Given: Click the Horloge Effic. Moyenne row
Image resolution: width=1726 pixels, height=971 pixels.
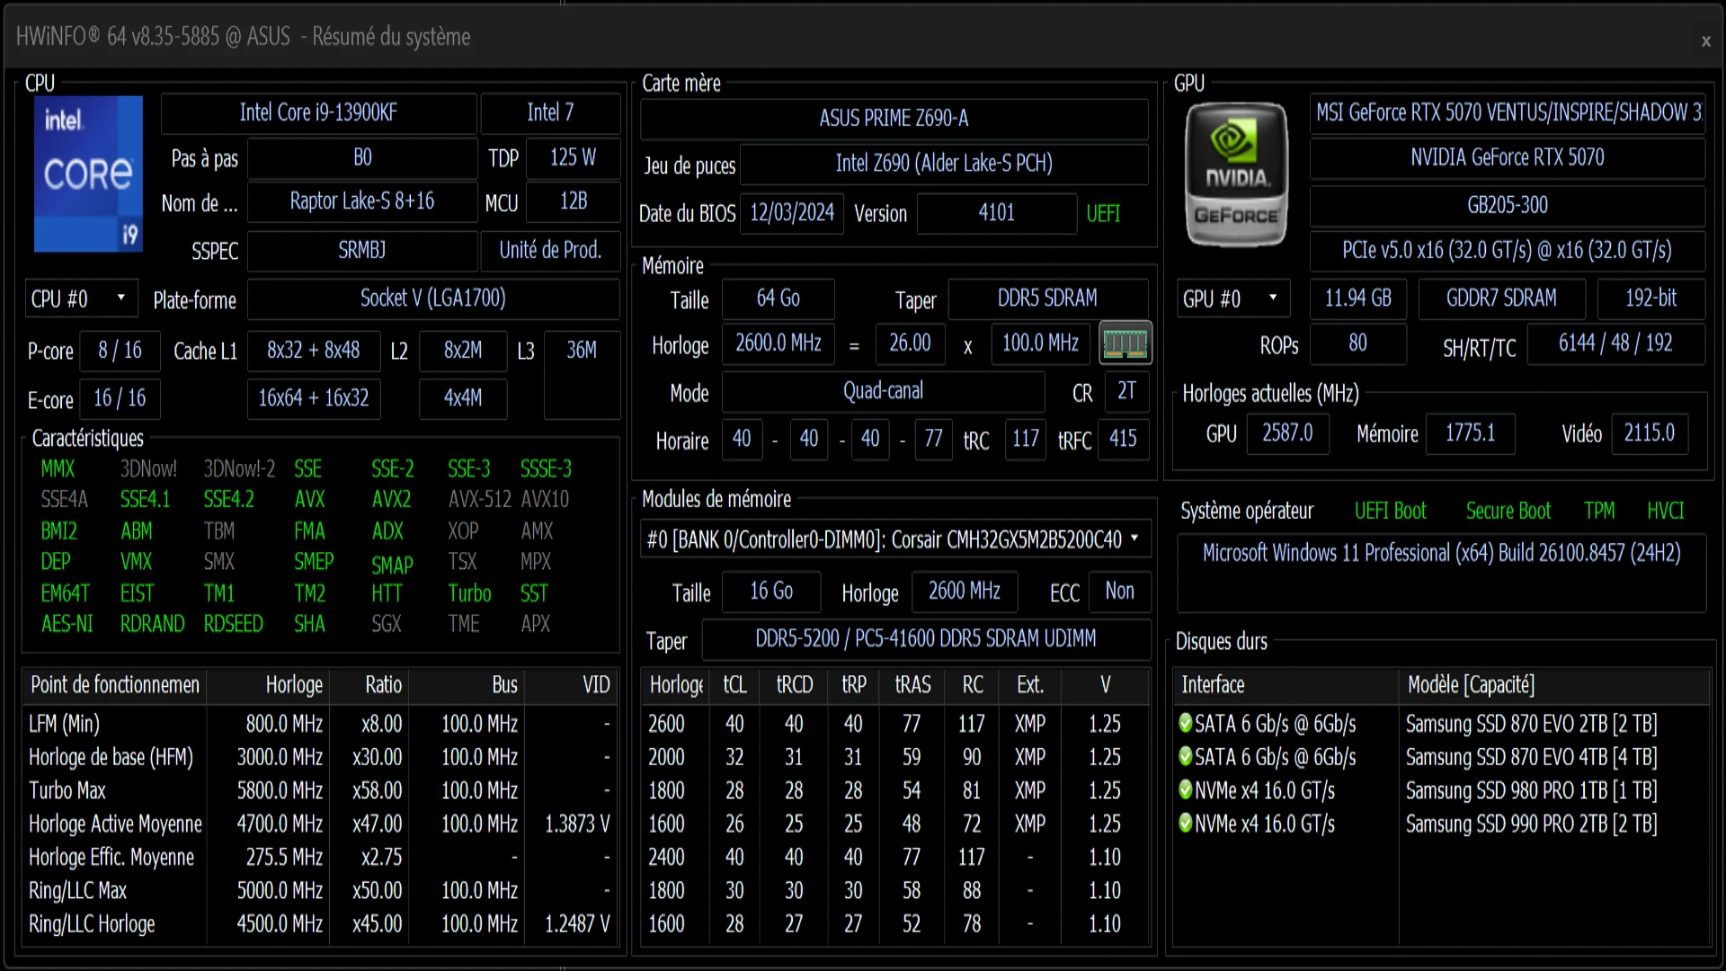Looking at the screenshot, I should 319,857.
